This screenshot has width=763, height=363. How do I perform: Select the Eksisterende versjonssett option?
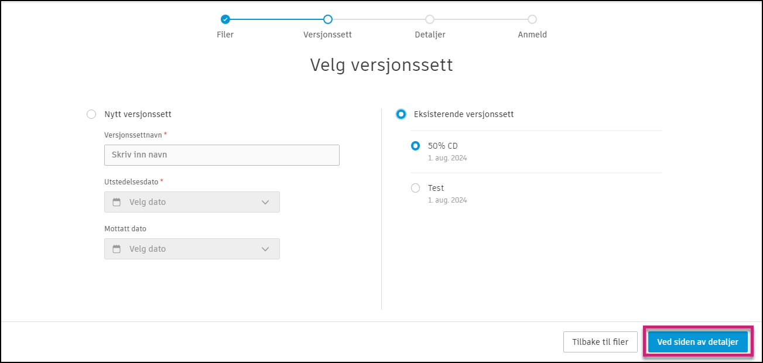click(x=401, y=114)
